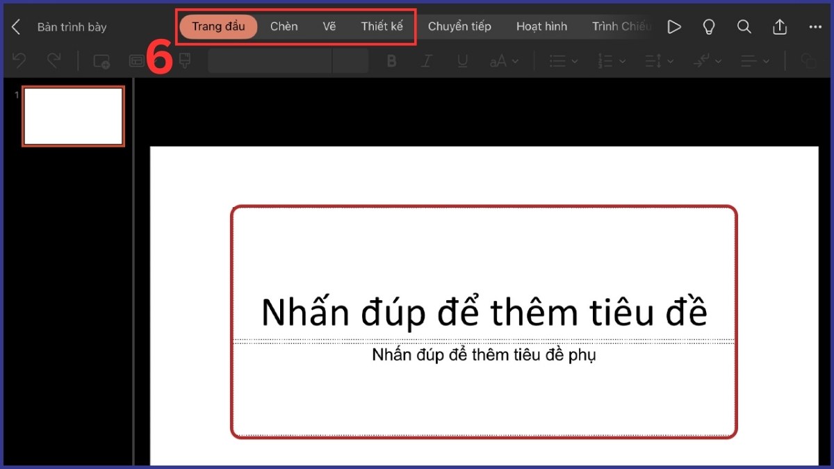Open the Ideas lightbulb icon
The image size is (834, 469).
click(709, 26)
